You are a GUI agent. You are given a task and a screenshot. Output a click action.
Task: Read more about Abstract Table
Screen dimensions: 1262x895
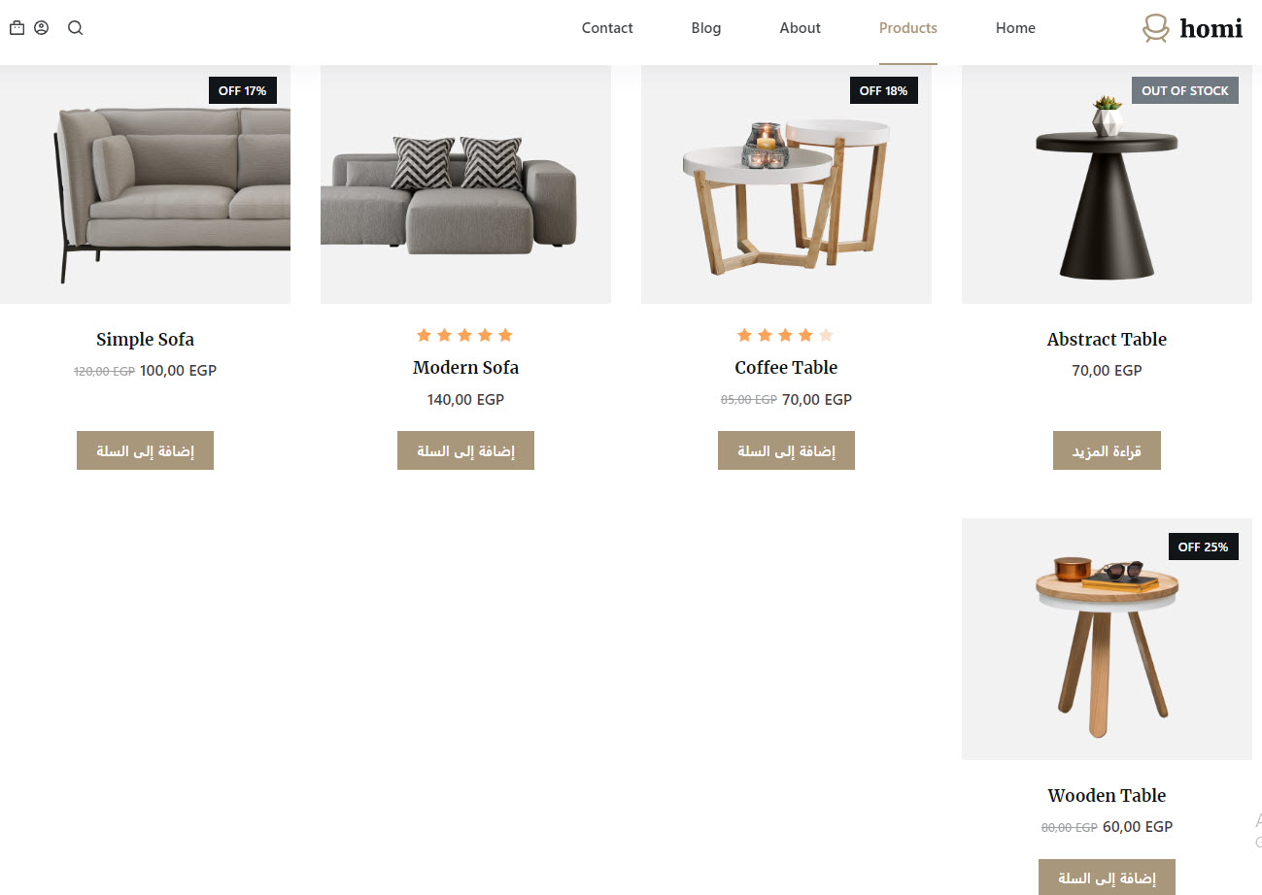[x=1107, y=450]
